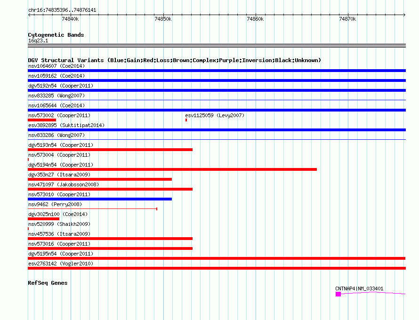Click the blue gain bar under dgv5192n54

[217, 90]
